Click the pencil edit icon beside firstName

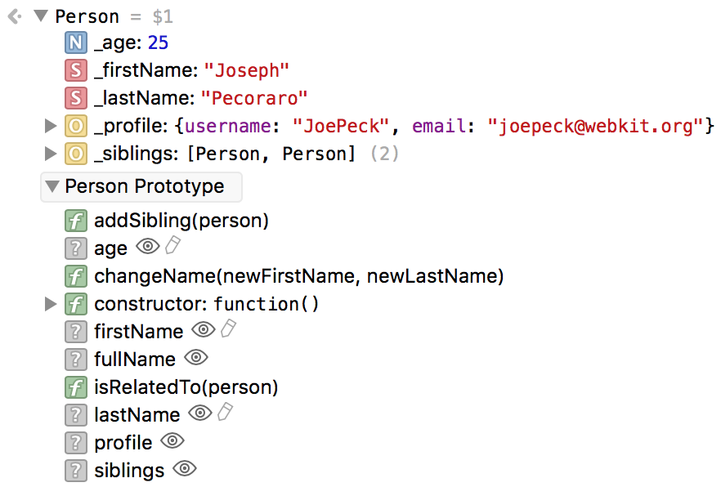point(229,329)
